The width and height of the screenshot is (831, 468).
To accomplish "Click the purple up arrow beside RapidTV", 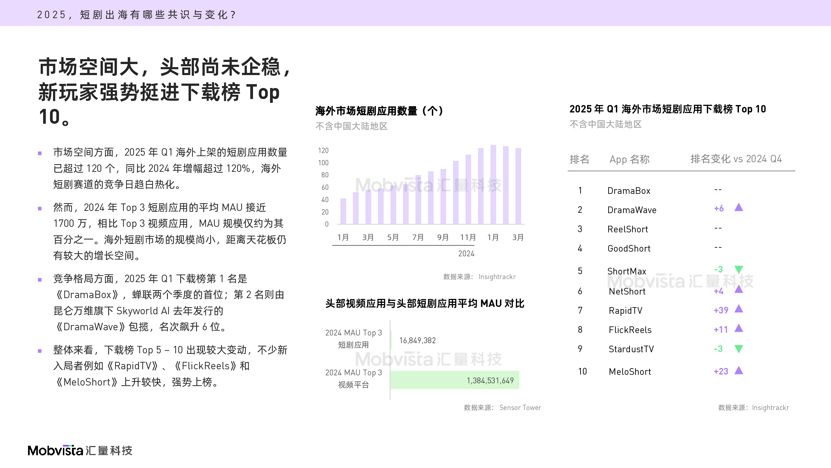I will [x=739, y=309].
